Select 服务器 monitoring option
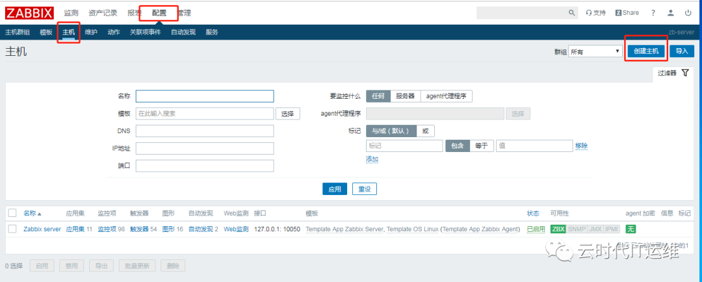This screenshot has height=282, width=702. tap(406, 96)
